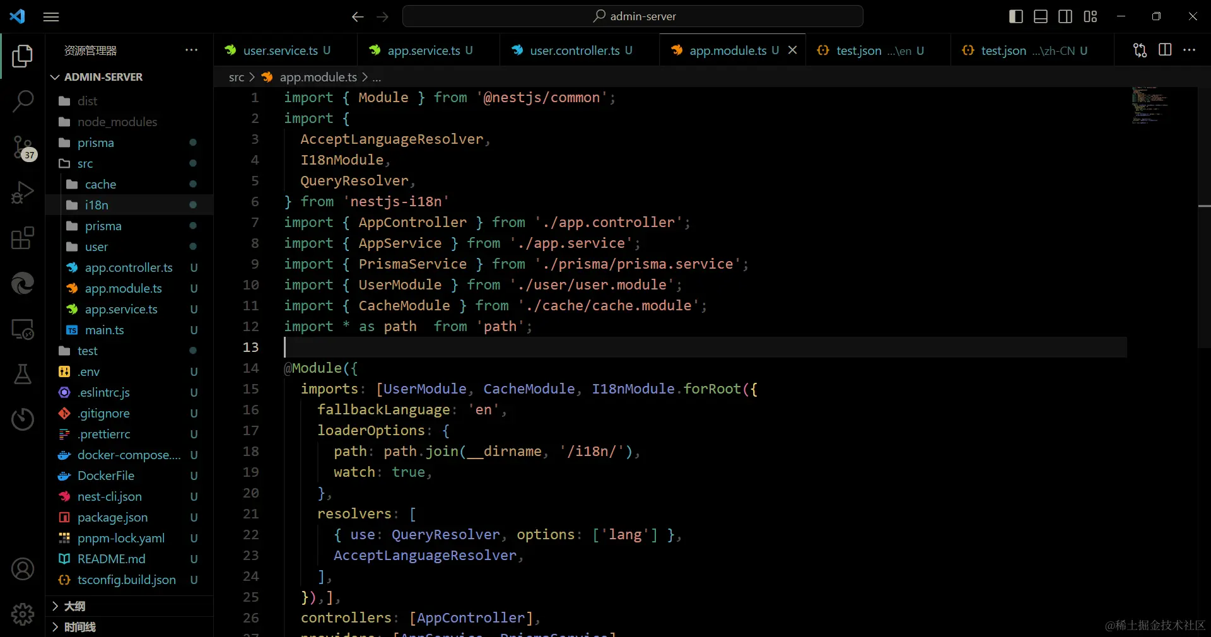Switch to the app.service.ts tab

(x=429, y=50)
